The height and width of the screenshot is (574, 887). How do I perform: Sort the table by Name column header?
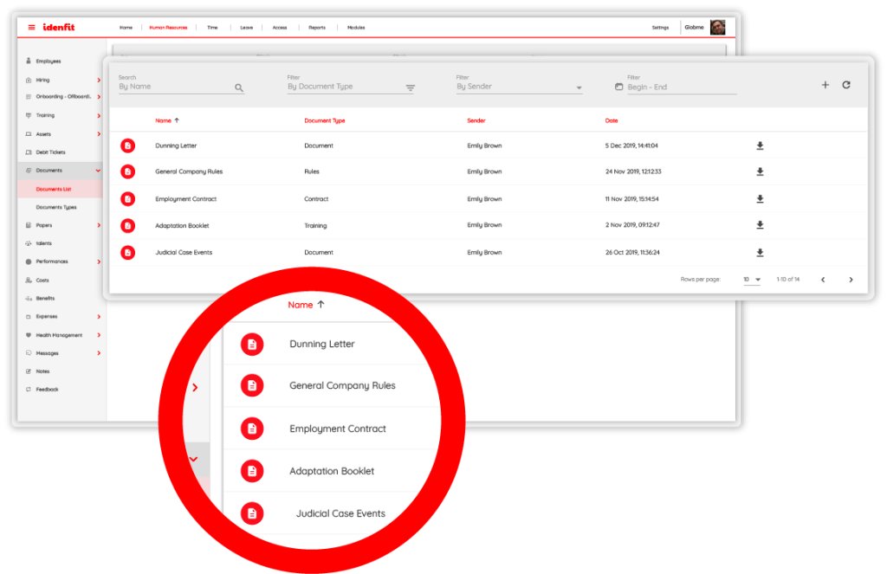tap(164, 120)
